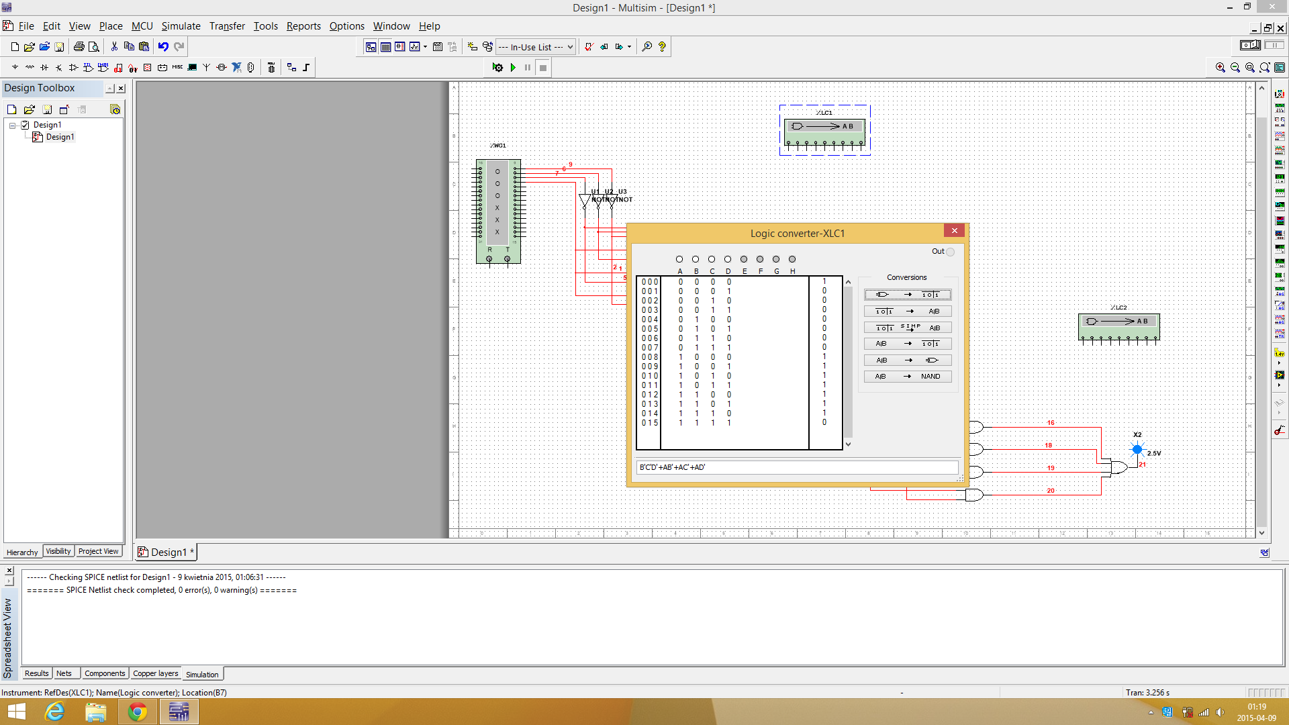Toggle input D in Logic converter
This screenshot has width=1289, height=725.
(x=728, y=259)
